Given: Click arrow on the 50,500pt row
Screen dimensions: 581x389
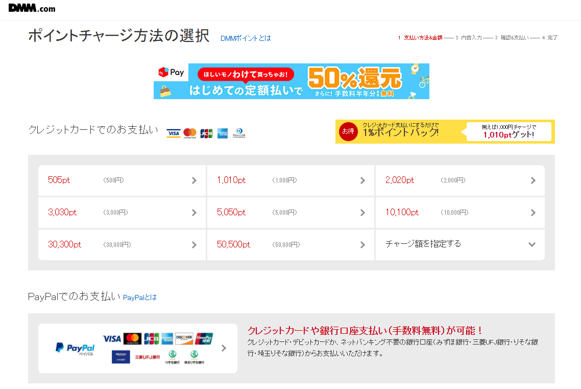Looking at the screenshot, I should 363,245.
